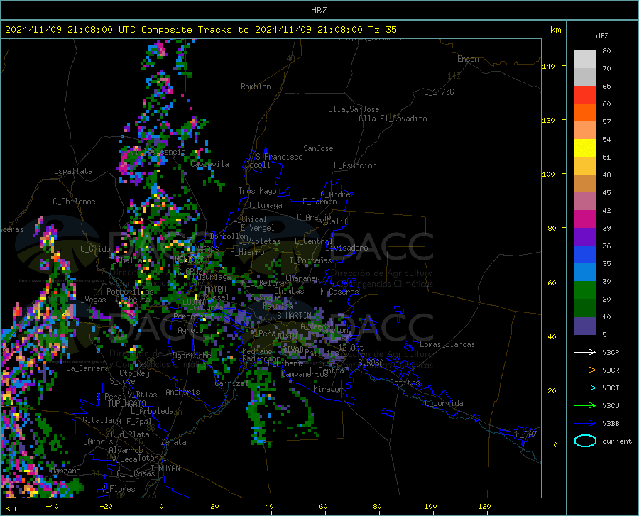Click the E_1-736 map label

439,92
